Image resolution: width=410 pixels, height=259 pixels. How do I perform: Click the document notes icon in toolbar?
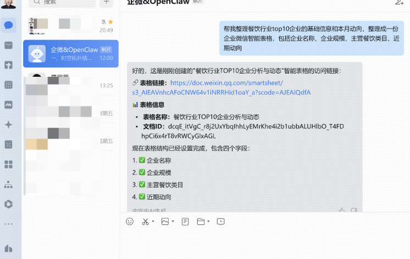tap(185, 222)
